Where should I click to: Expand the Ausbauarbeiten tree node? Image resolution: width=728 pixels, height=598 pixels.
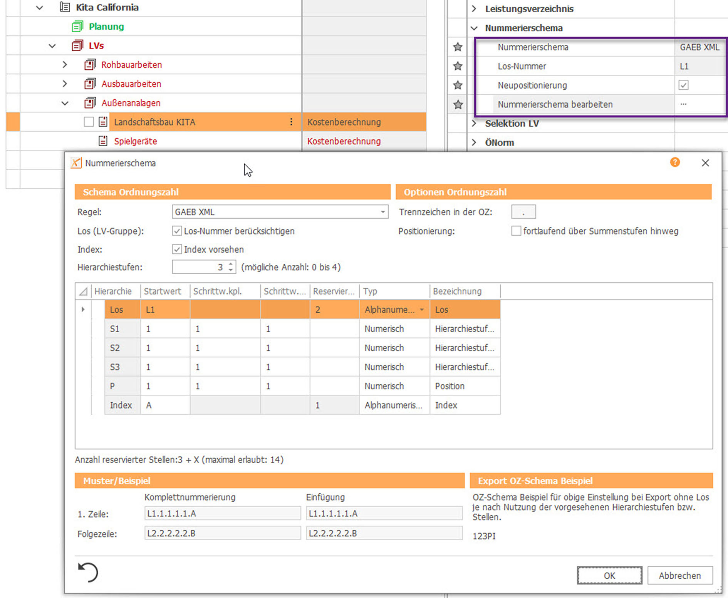pos(65,84)
